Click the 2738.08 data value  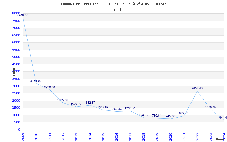49,87
